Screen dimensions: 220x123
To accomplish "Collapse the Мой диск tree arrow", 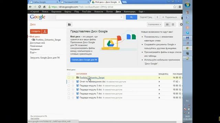I will point(29,37).
